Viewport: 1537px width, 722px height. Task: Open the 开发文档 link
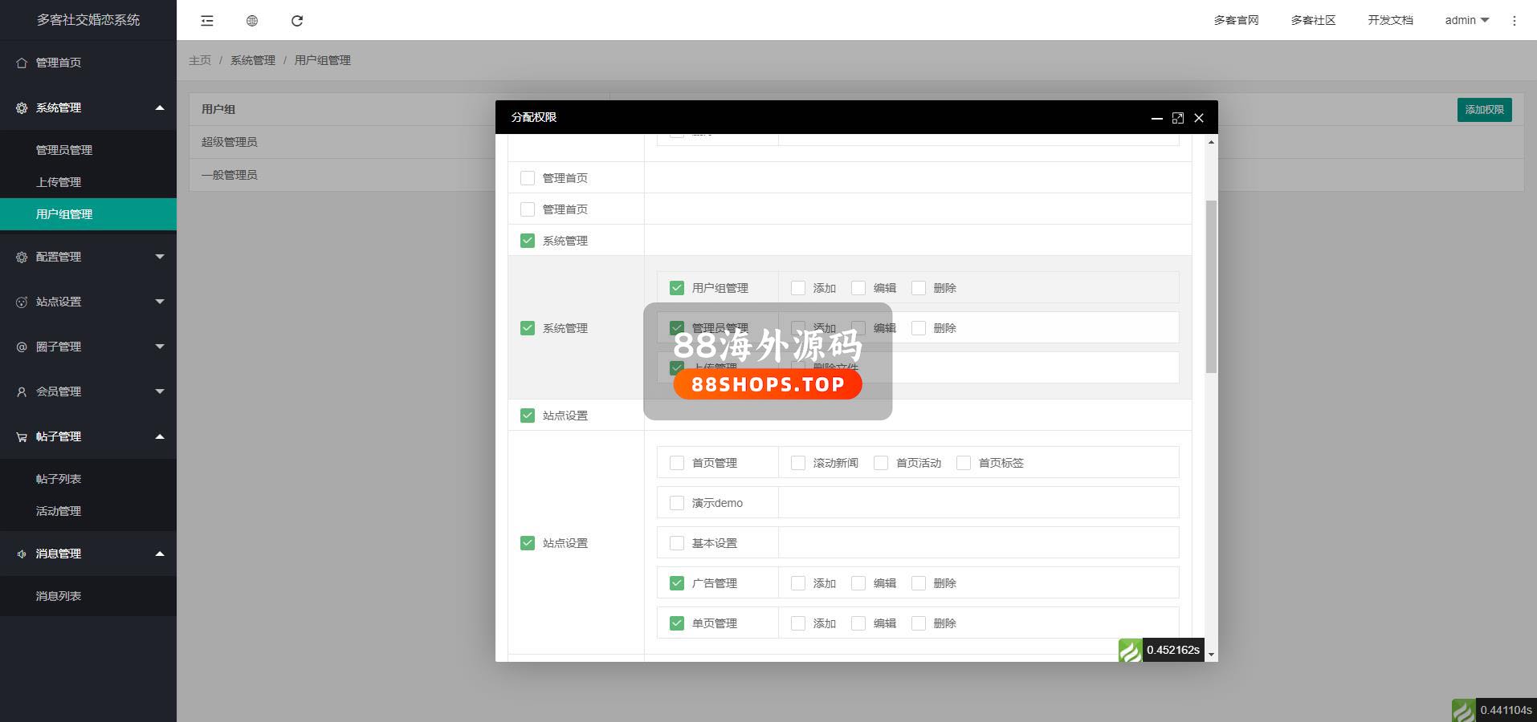pyautogui.click(x=1390, y=21)
